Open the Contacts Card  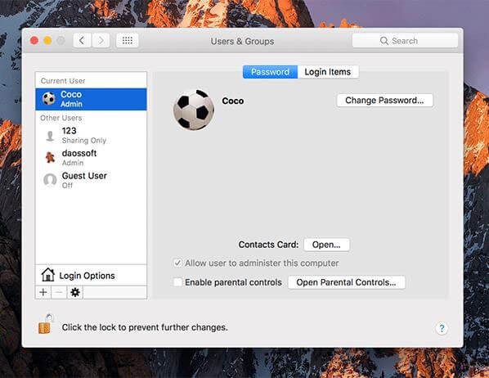pyautogui.click(x=326, y=245)
